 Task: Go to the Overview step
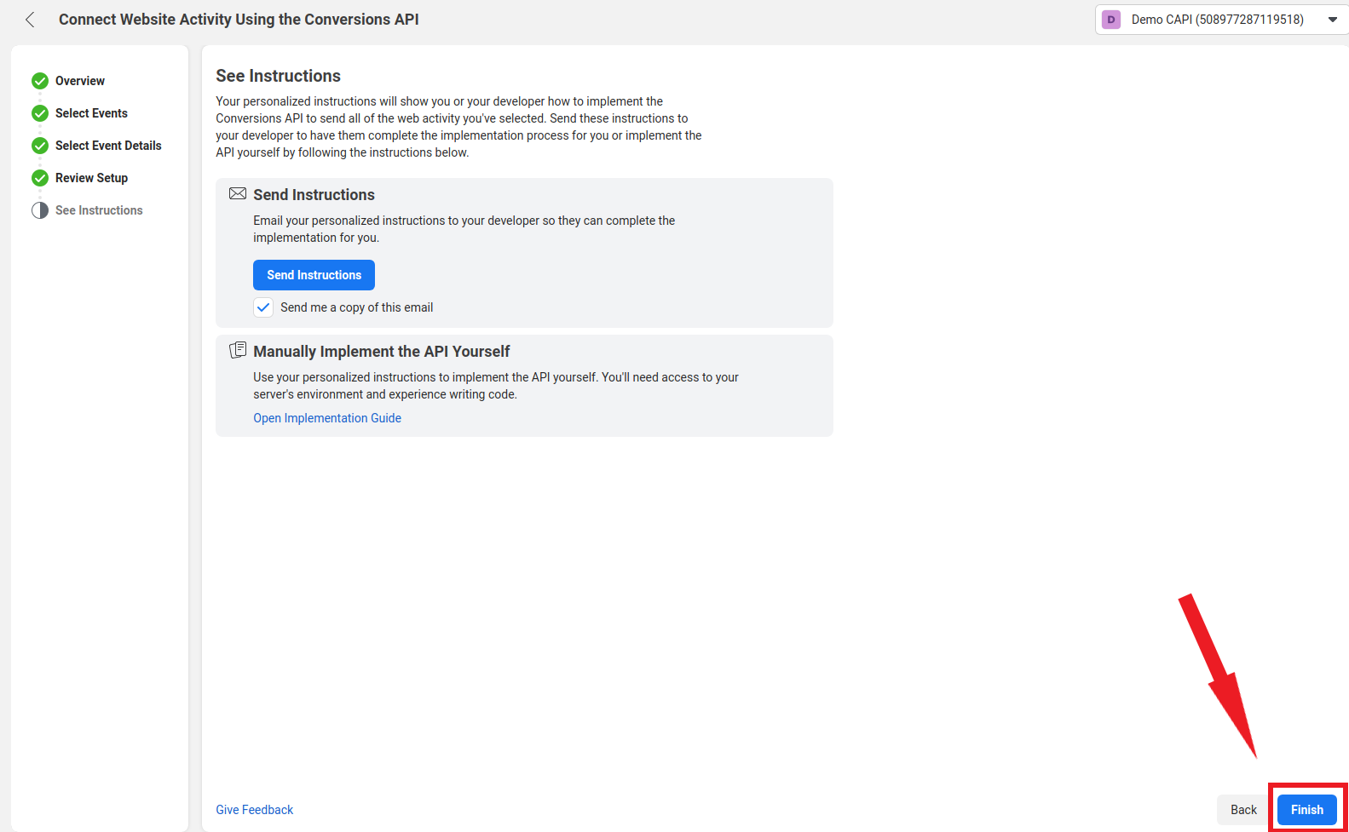(80, 81)
